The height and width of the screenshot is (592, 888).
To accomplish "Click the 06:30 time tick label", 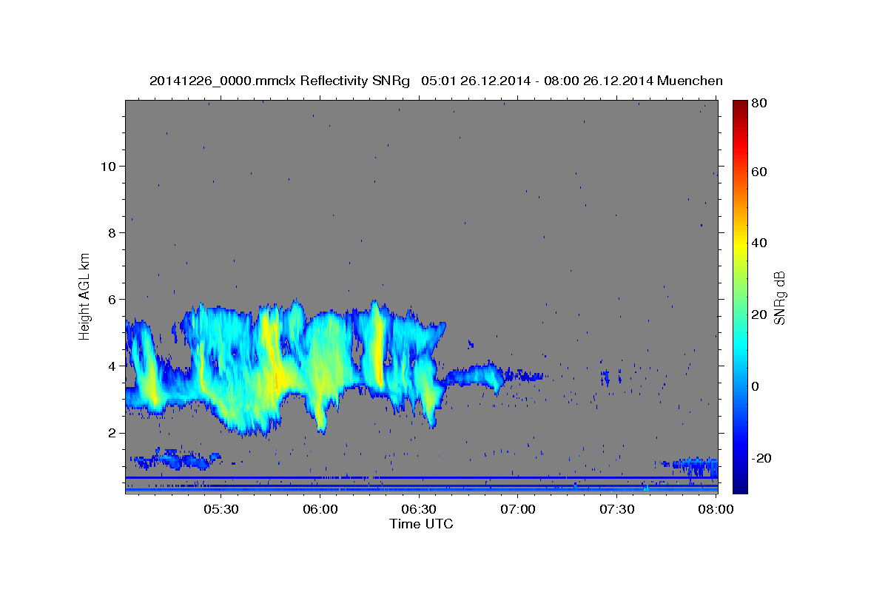I will pyautogui.click(x=419, y=510).
